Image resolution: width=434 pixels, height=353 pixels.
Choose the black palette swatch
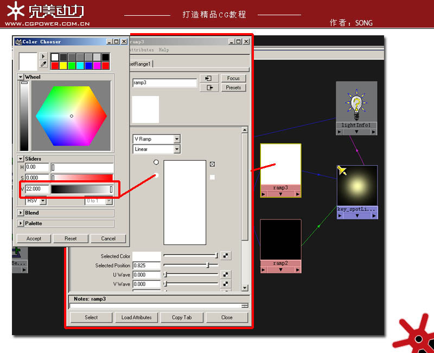(105, 57)
